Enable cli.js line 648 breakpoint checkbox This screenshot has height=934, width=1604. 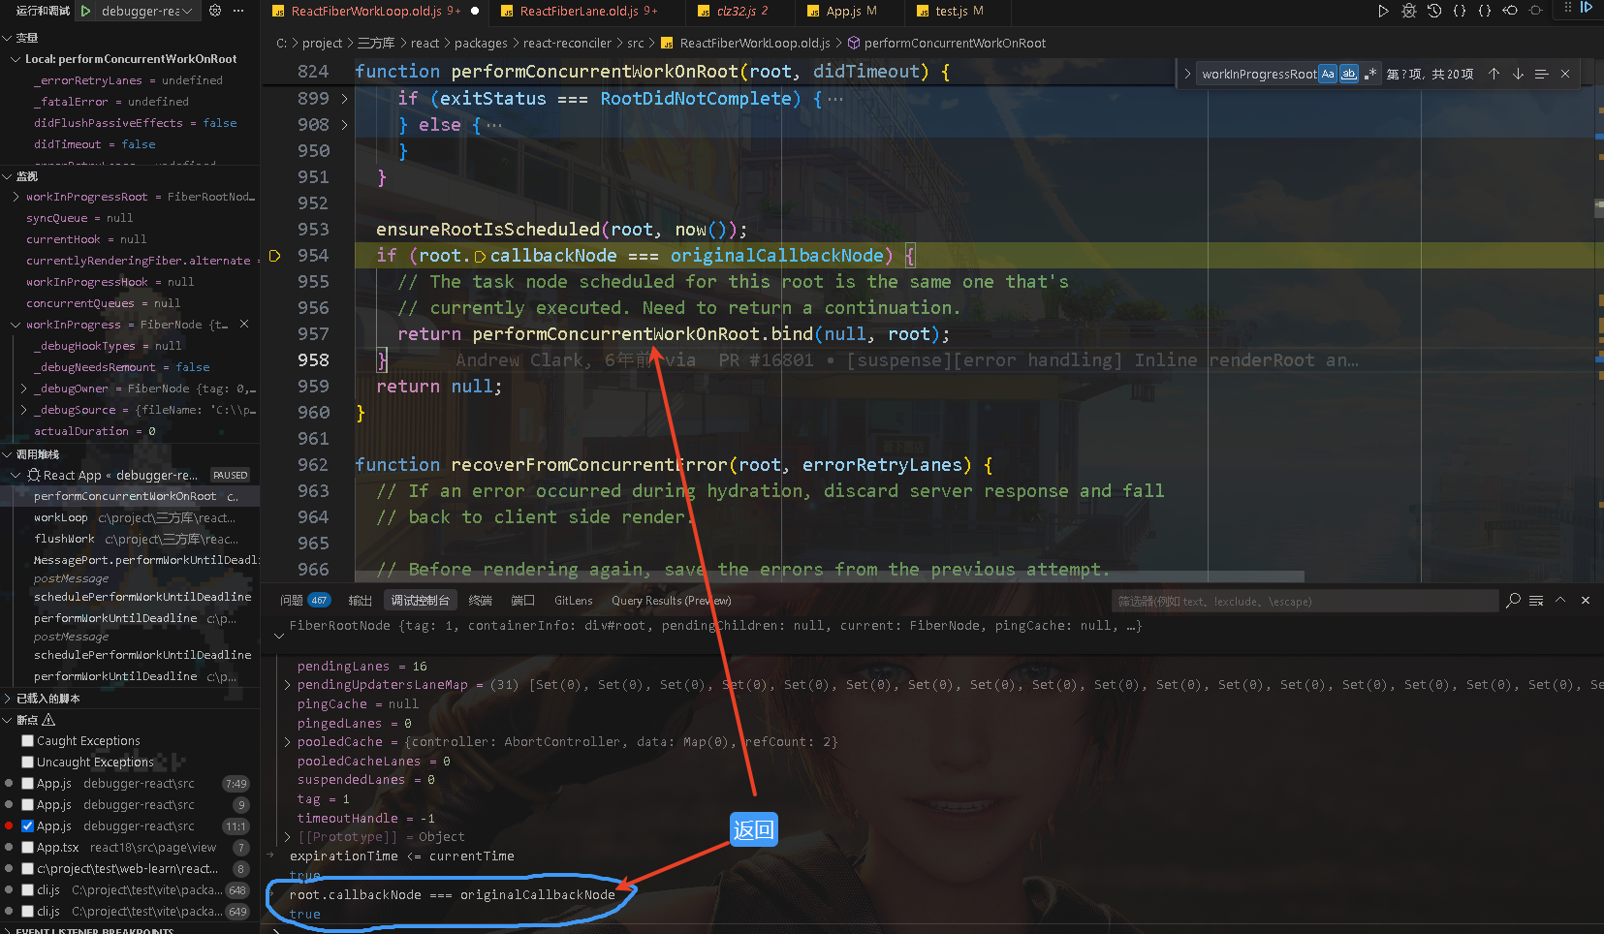27,890
